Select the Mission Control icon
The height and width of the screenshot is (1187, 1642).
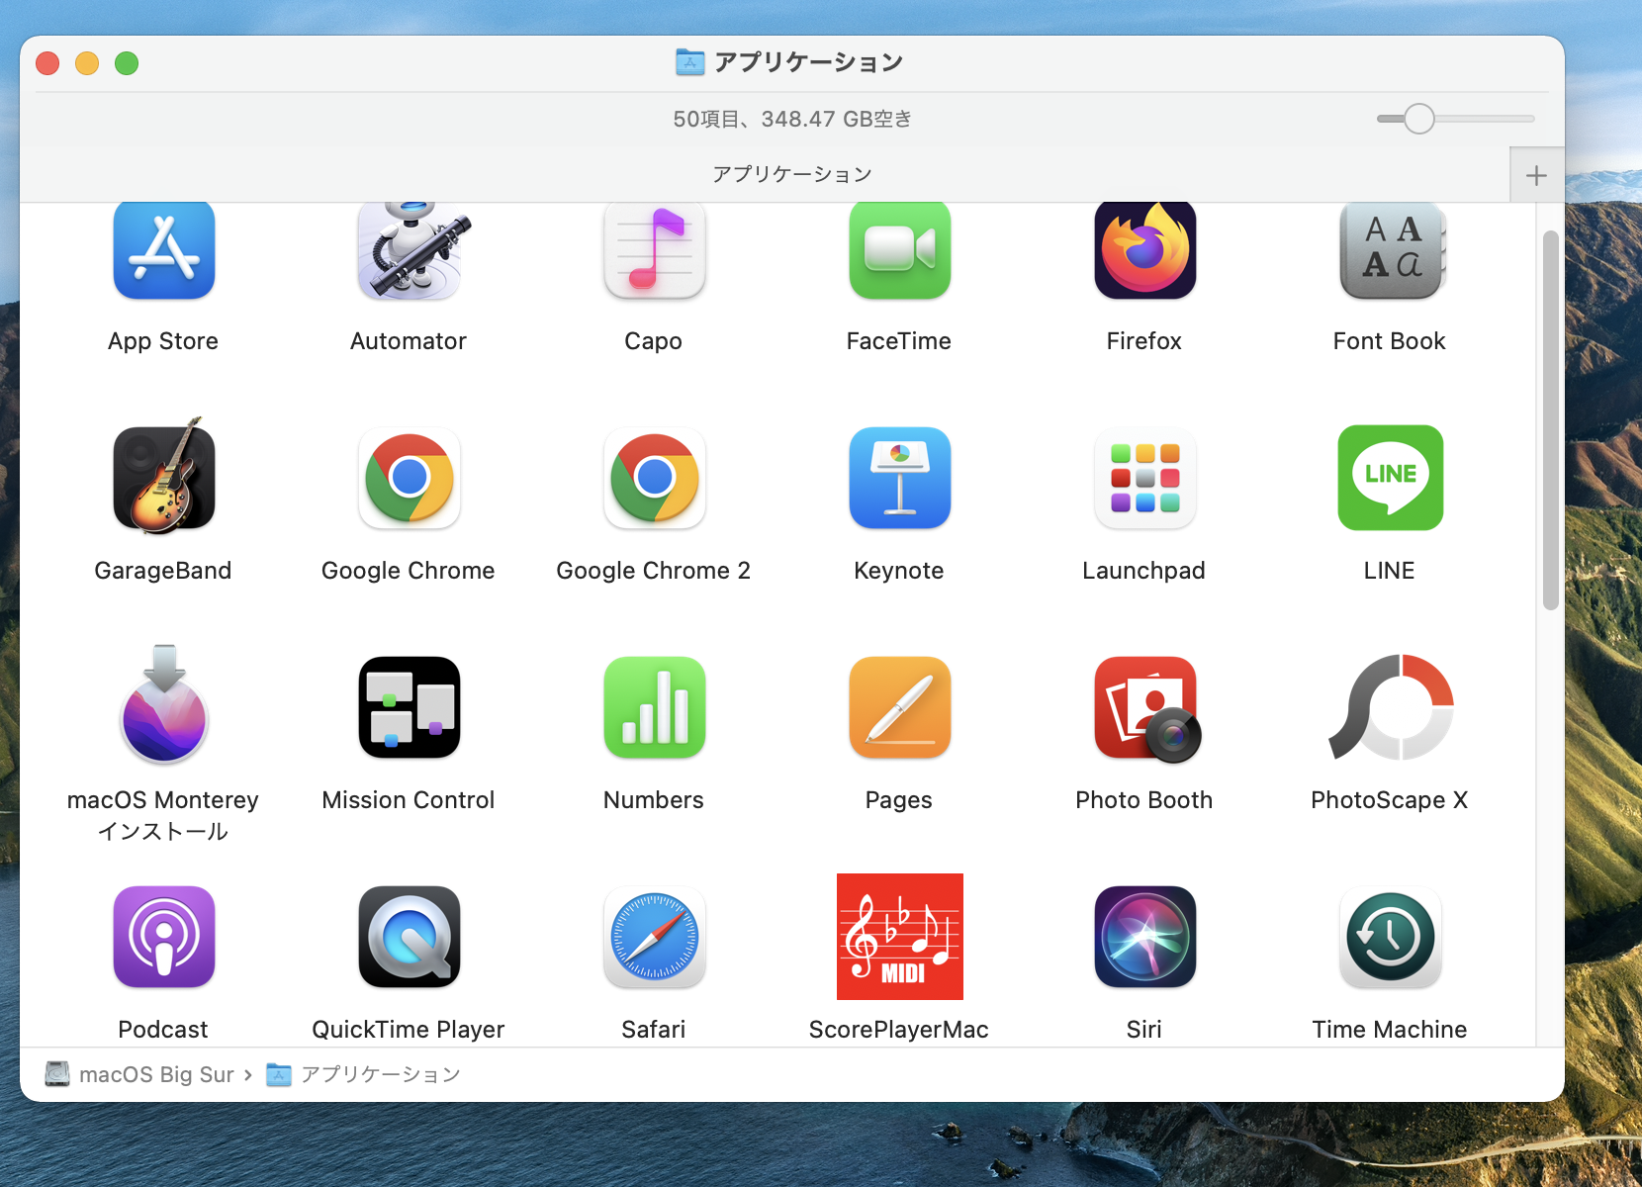(x=409, y=707)
